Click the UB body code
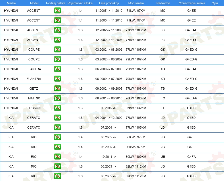224x181 pixels. click(163, 157)
